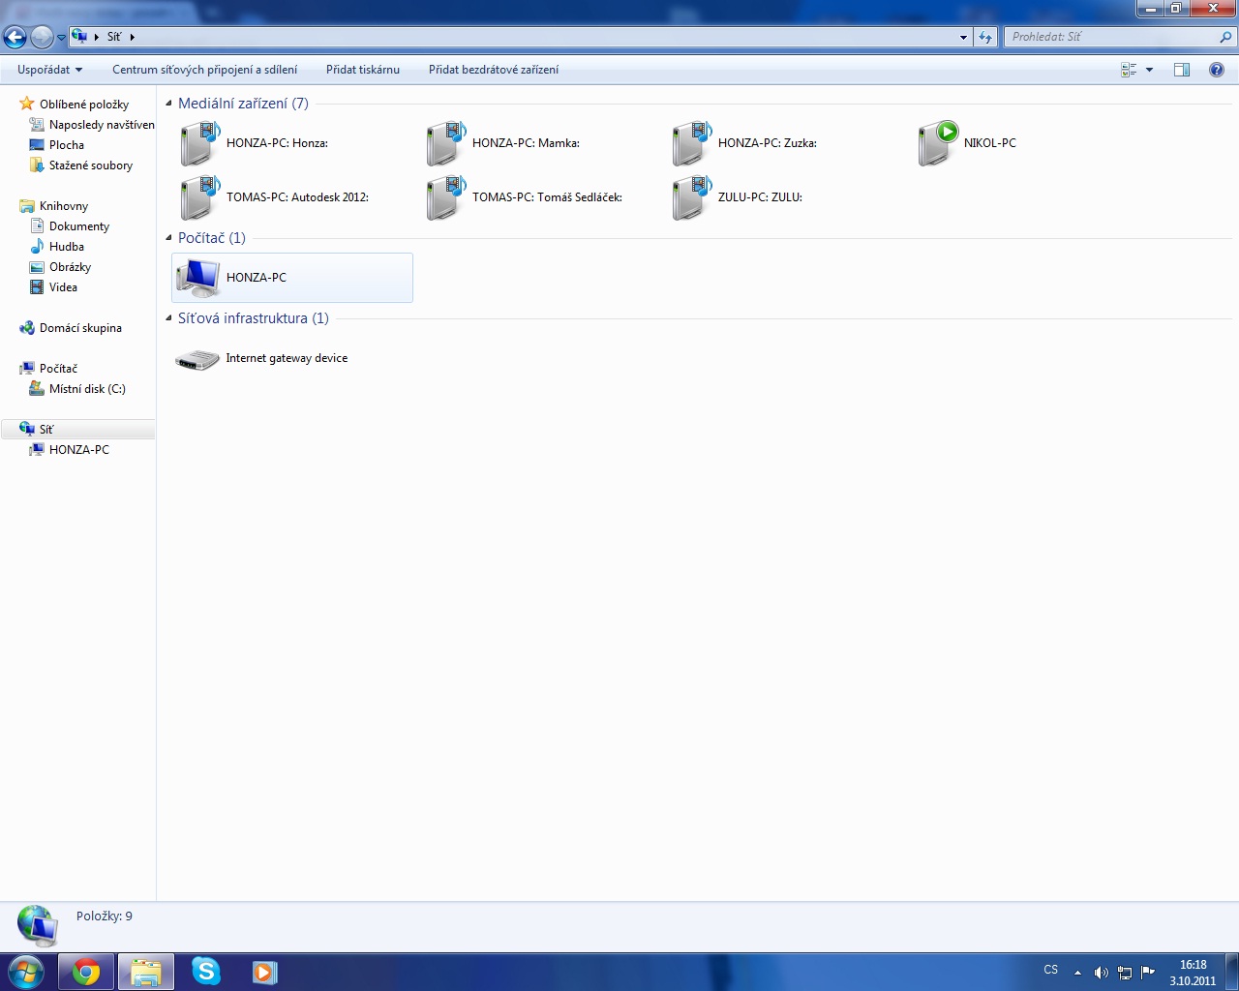The width and height of the screenshot is (1239, 991).
Task: Click Přidat bezdrátové zařízení button
Action: click(494, 70)
